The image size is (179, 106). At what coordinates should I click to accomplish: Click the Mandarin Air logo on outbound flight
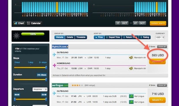(x=131, y=58)
